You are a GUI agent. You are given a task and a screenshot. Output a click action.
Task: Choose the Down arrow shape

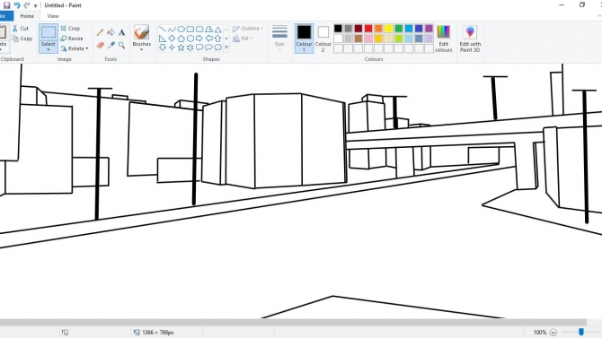(163, 48)
